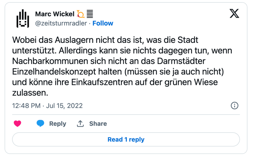Click the horn emoji beside Marc Wickel
Screen dimensions: 256x157
80,14
